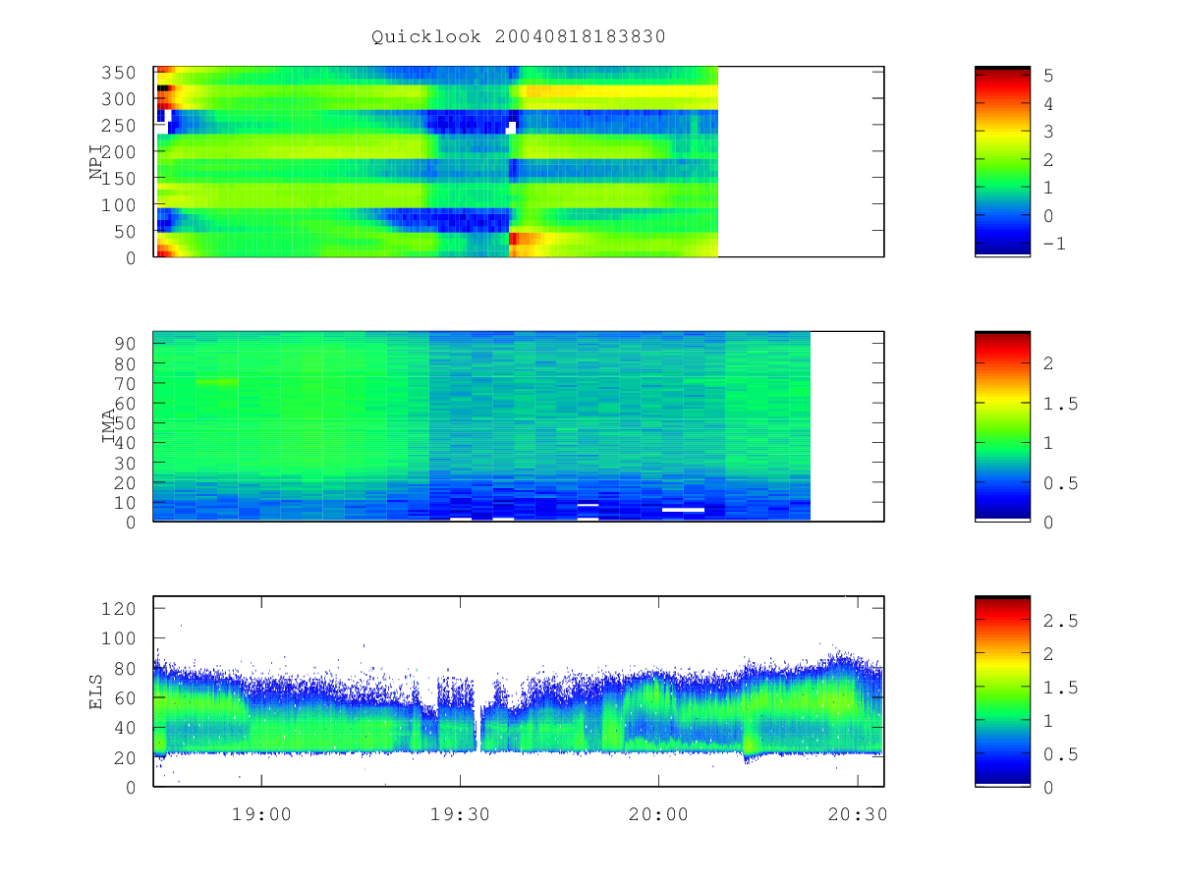
Task: Click the 3 label on NPI colorbar
Action: [1048, 132]
